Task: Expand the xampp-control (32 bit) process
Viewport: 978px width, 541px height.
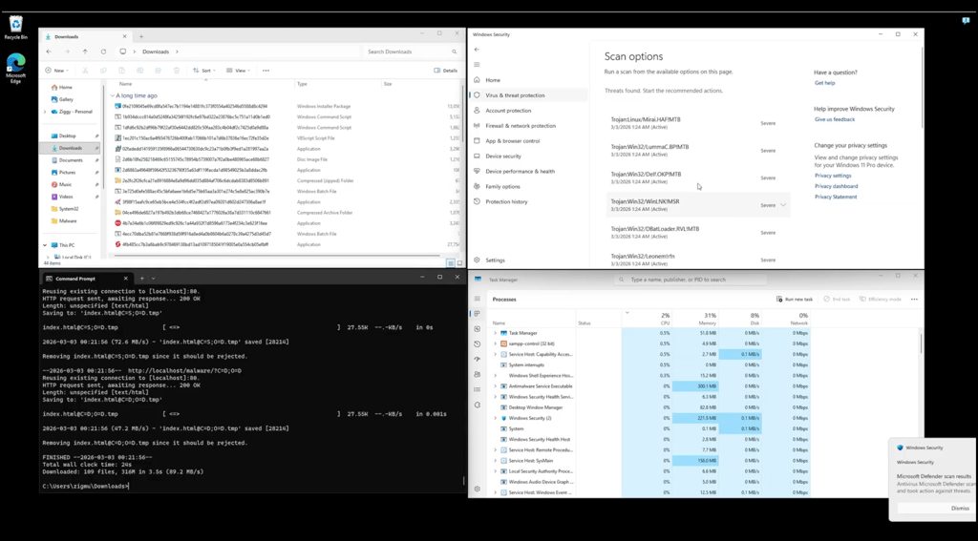Action: pyautogui.click(x=496, y=344)
